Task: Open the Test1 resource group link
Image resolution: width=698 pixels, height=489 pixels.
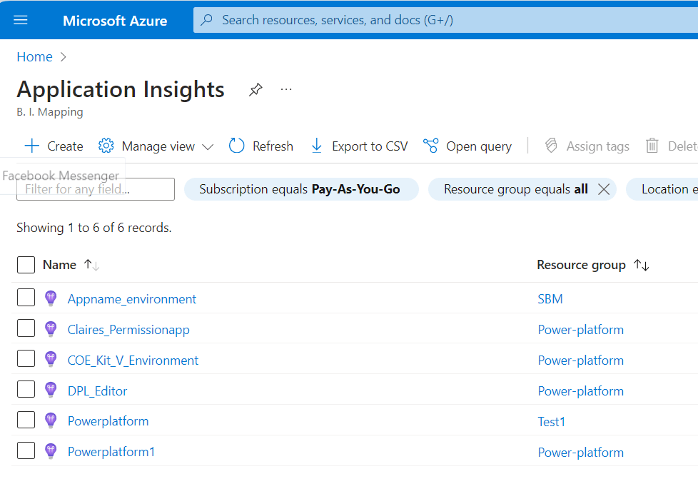Action: (x=551, y=422)
